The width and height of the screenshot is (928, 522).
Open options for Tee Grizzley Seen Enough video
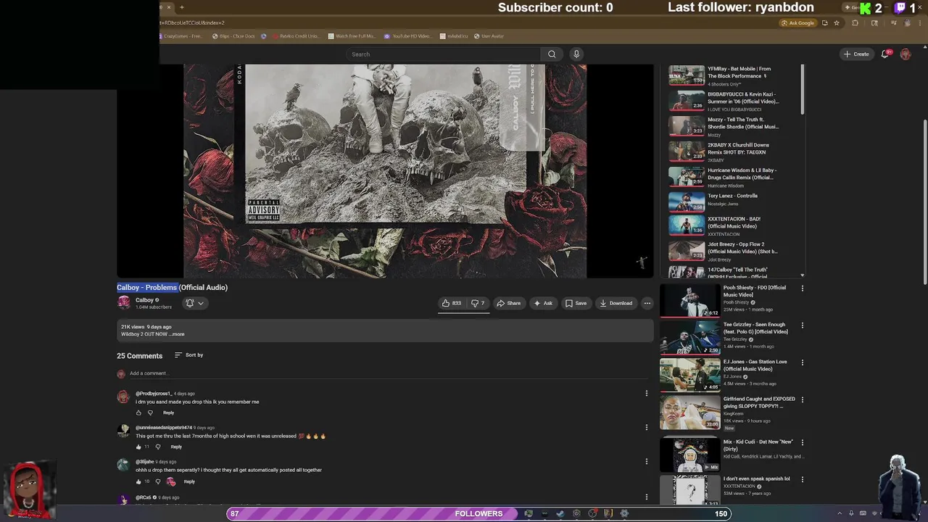pos(803,326)
